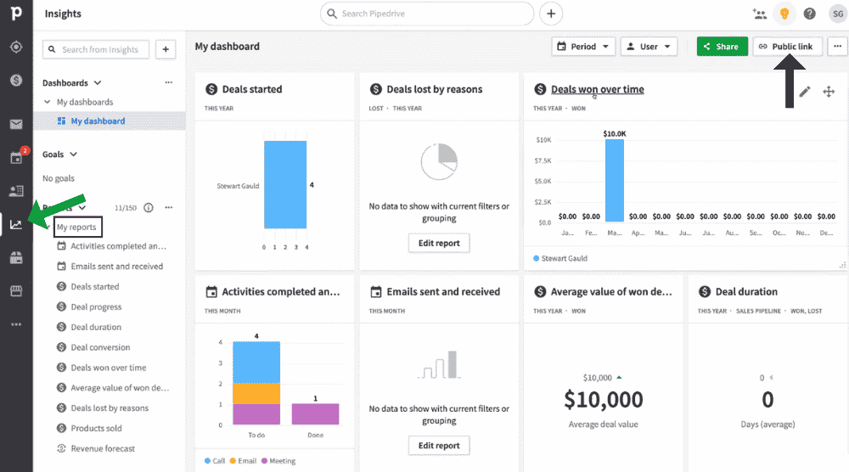Click $10,000 average deal value figure
This screenshot has width=849, height=472.
click(603, 400)
